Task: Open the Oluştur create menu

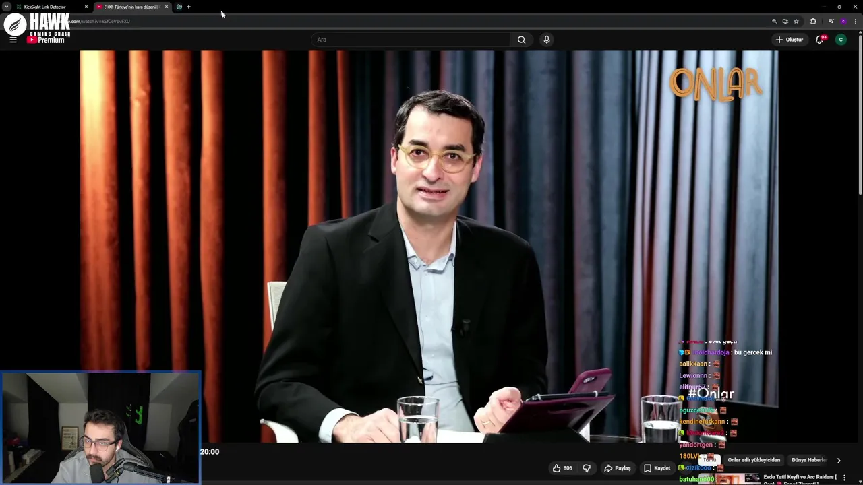Action: (x=790, y=40)
